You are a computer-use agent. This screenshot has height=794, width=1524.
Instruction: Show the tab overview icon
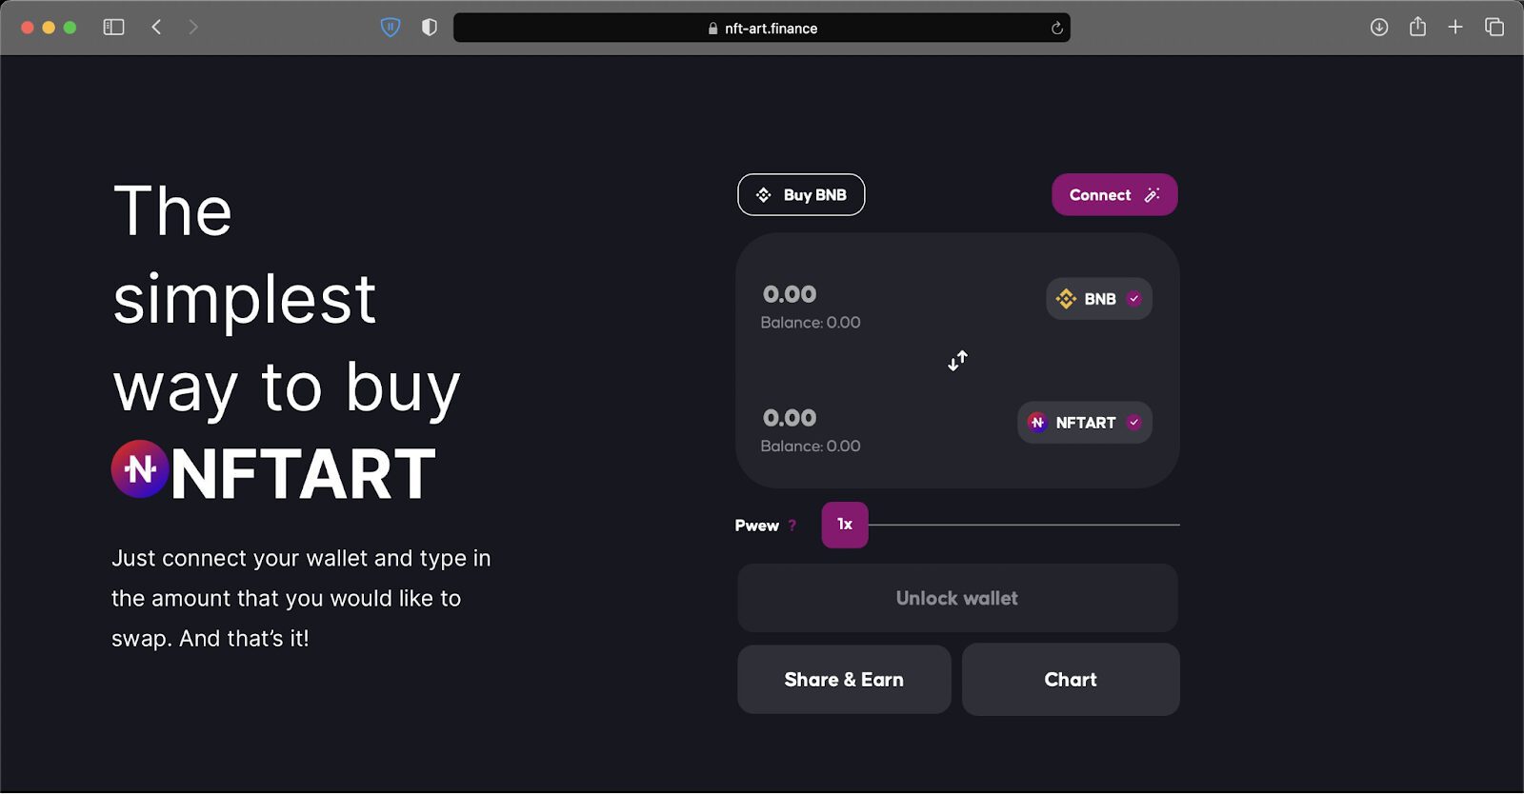1494,28
